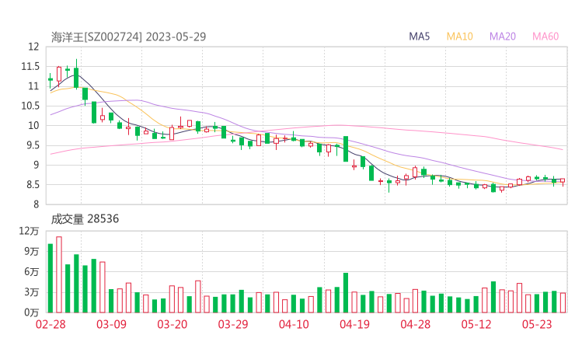
Task: Click the 02-28 date axis label
Action: tap(51, 324)
